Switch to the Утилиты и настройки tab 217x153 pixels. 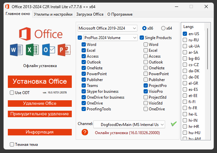(x=53, y=14)
